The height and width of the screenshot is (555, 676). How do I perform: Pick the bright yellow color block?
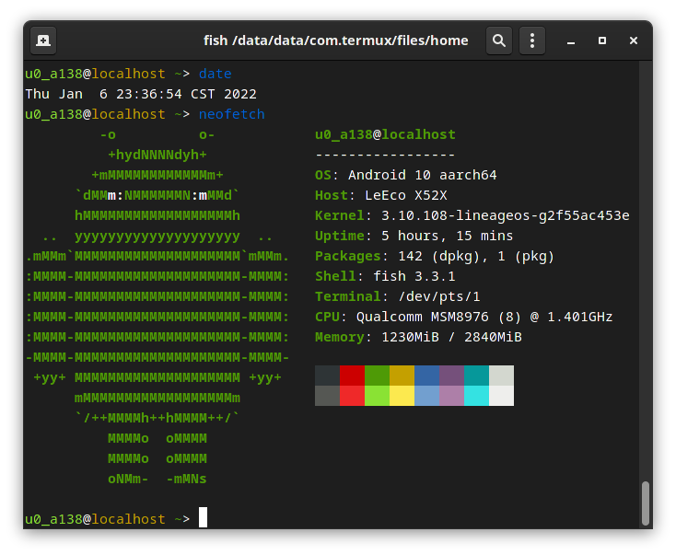tap(402, 396)
